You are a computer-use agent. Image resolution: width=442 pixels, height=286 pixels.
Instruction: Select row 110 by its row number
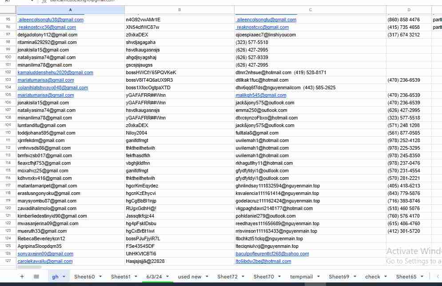(x=8, y=133)
